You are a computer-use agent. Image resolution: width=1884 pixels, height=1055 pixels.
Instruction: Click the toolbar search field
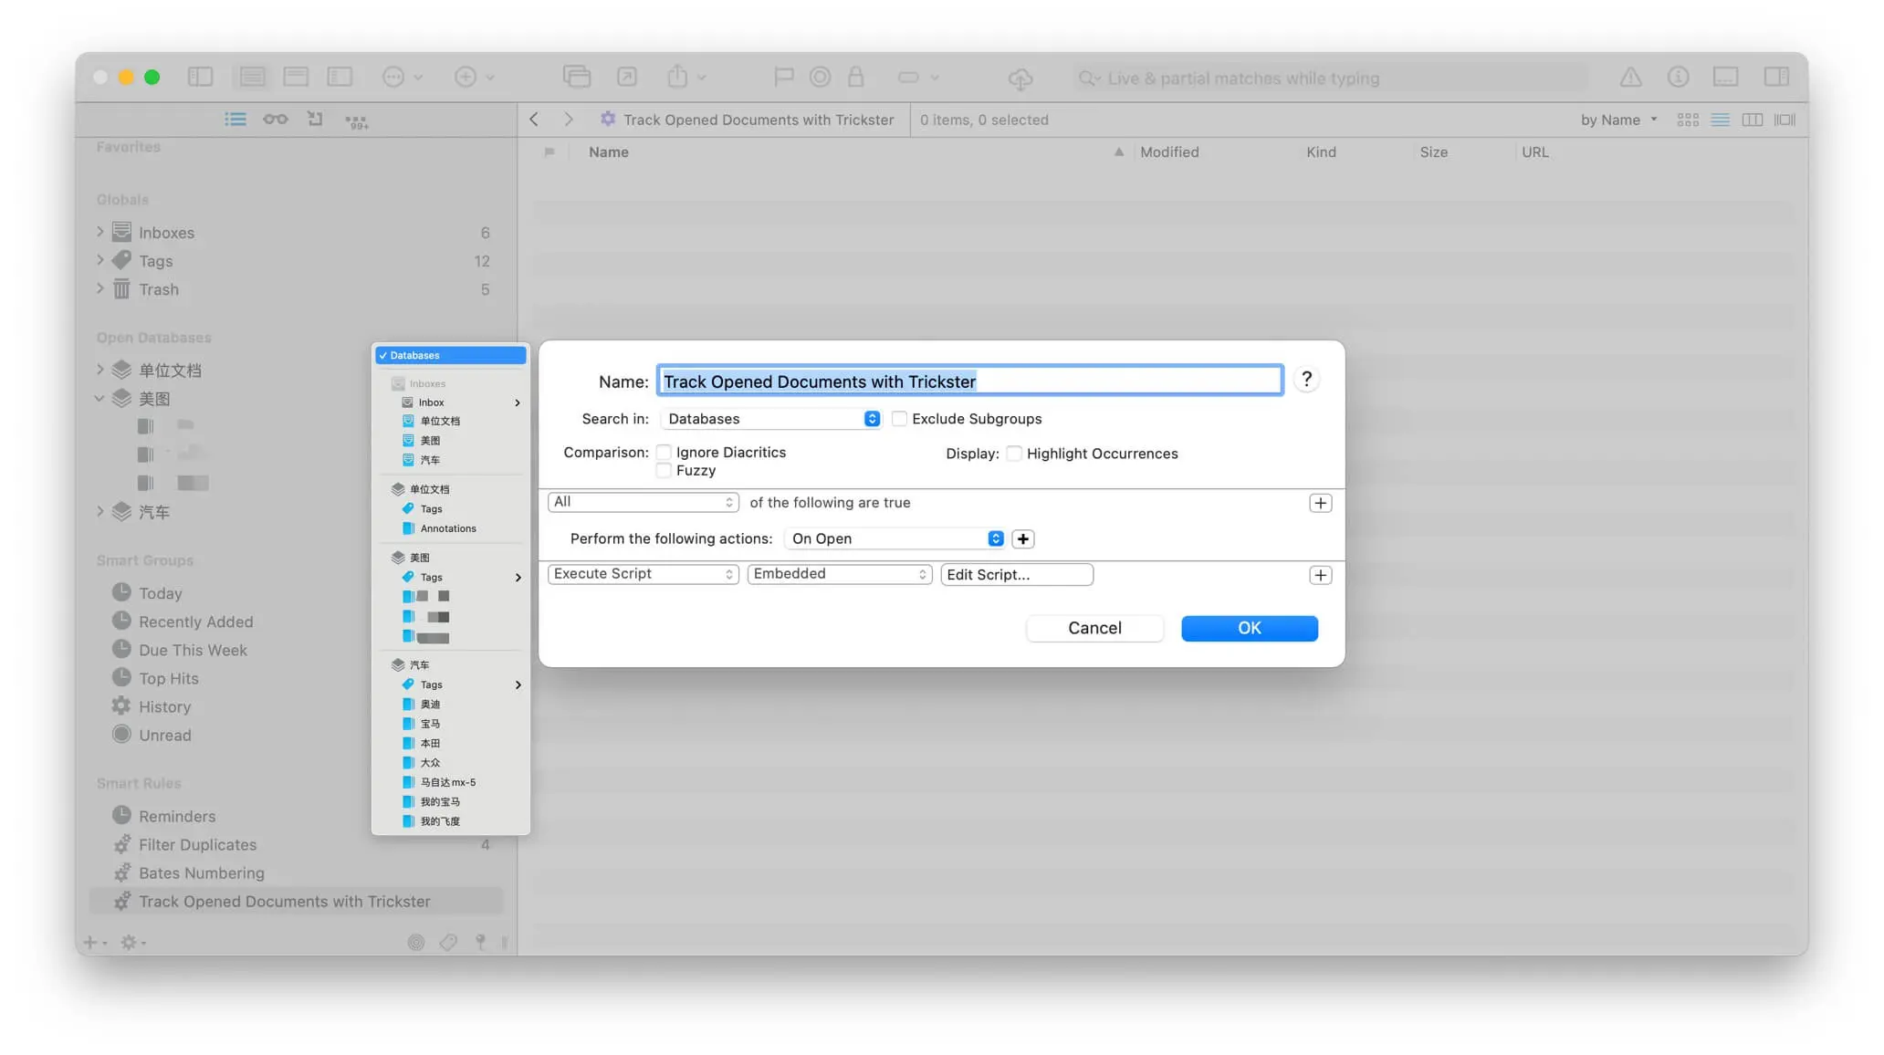click(1329, 78)
